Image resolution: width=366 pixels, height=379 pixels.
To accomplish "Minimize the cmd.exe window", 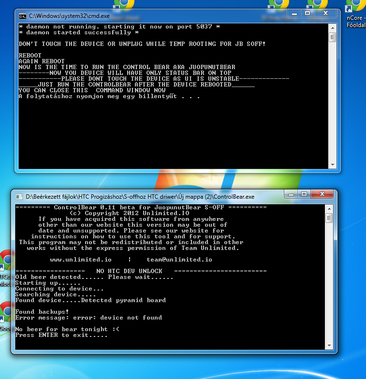I will point(294,14).
